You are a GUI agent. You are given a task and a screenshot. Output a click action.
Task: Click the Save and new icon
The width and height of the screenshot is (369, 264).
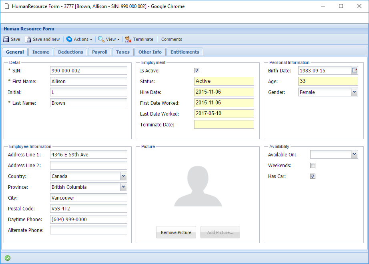28,39
